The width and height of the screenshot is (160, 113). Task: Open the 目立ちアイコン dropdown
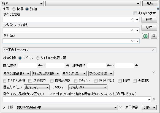(37, 87)
